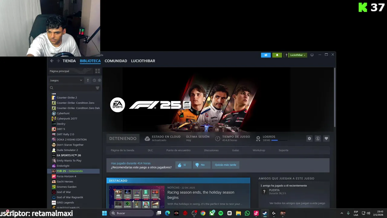387x218 pixels.
Task: Add F1 25 to favorites heart
Action: (326, 138)
